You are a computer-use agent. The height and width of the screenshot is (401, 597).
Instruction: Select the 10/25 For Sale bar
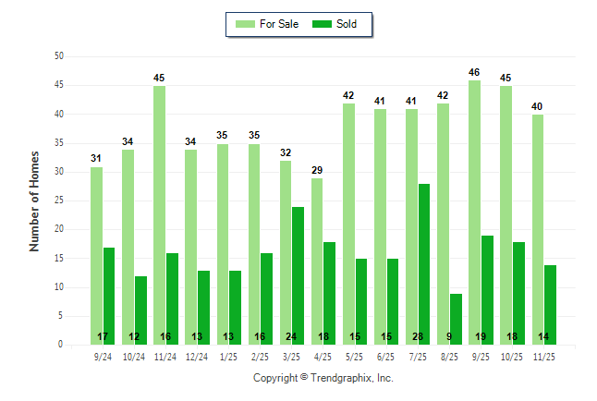coord(506,214)
